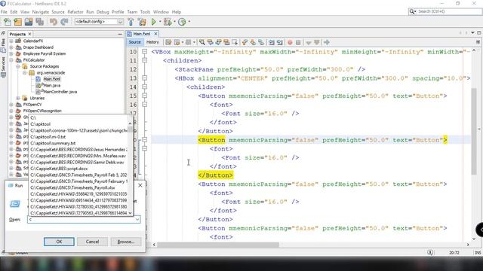Click the Redo arrow icon
This screenshot has width=483, height=271.
64,22
